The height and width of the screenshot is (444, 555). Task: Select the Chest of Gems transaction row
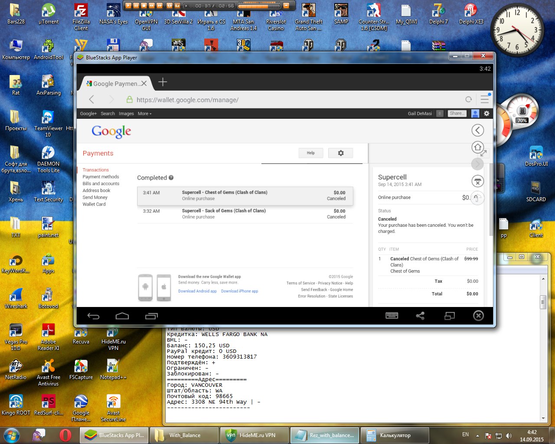point(245,196)
